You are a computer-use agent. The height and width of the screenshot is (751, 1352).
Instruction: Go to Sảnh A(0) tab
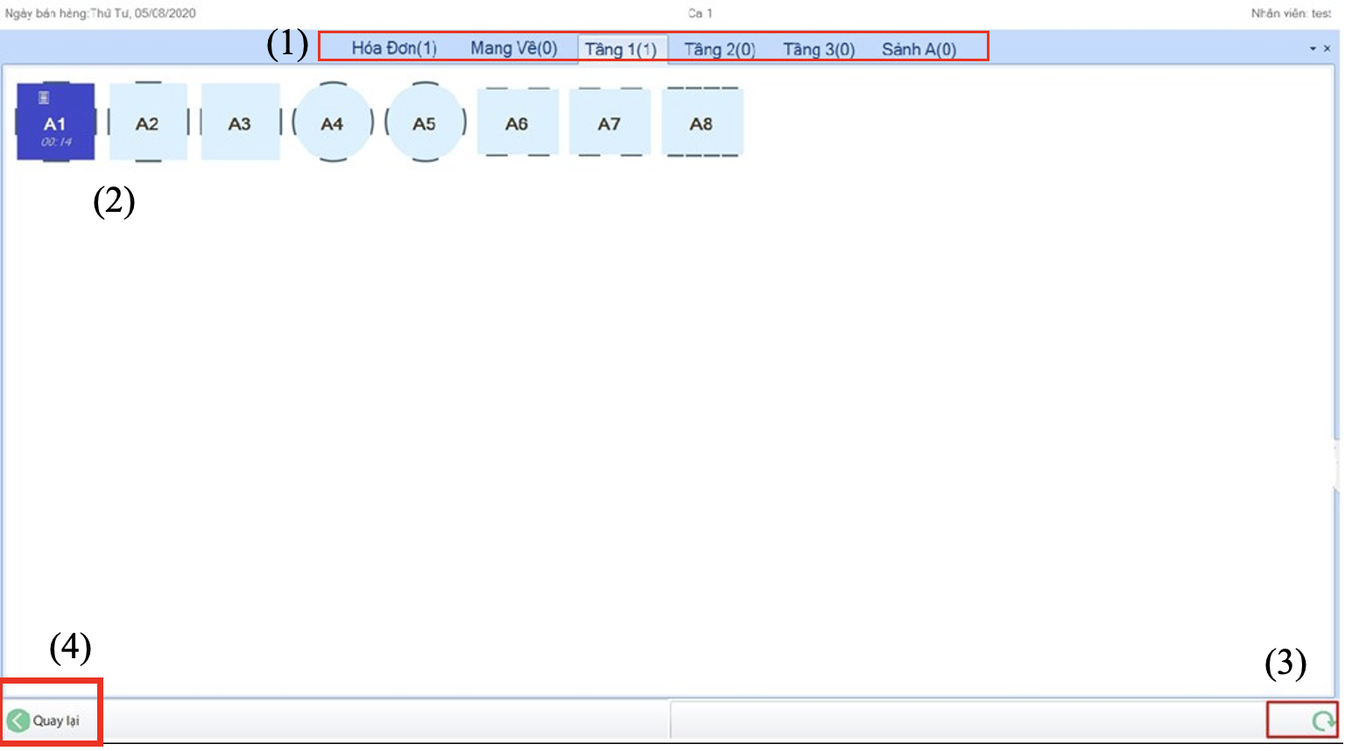tap(919, 49)
